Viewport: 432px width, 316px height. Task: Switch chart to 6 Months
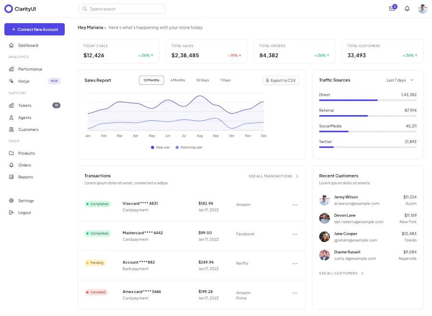coord(178,80)
